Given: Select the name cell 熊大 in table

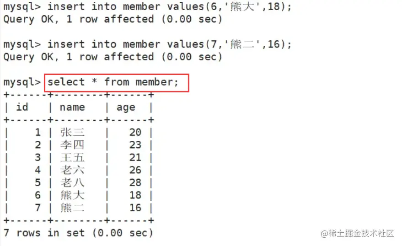Looking at the screenshot, I should click(72, 195).
